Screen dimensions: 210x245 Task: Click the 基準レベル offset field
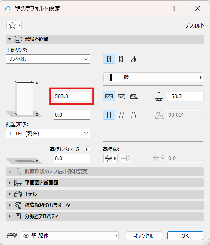click(72, 159)
